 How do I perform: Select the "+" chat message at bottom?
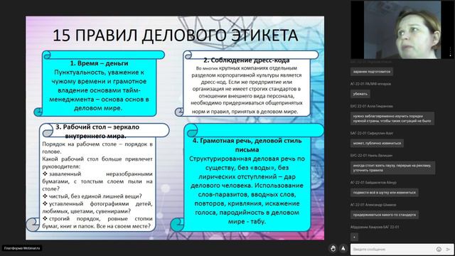(x=354, y=237)
